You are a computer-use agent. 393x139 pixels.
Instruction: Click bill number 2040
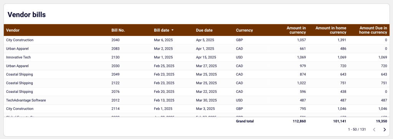pyautogui.click(x=116, y=40)
